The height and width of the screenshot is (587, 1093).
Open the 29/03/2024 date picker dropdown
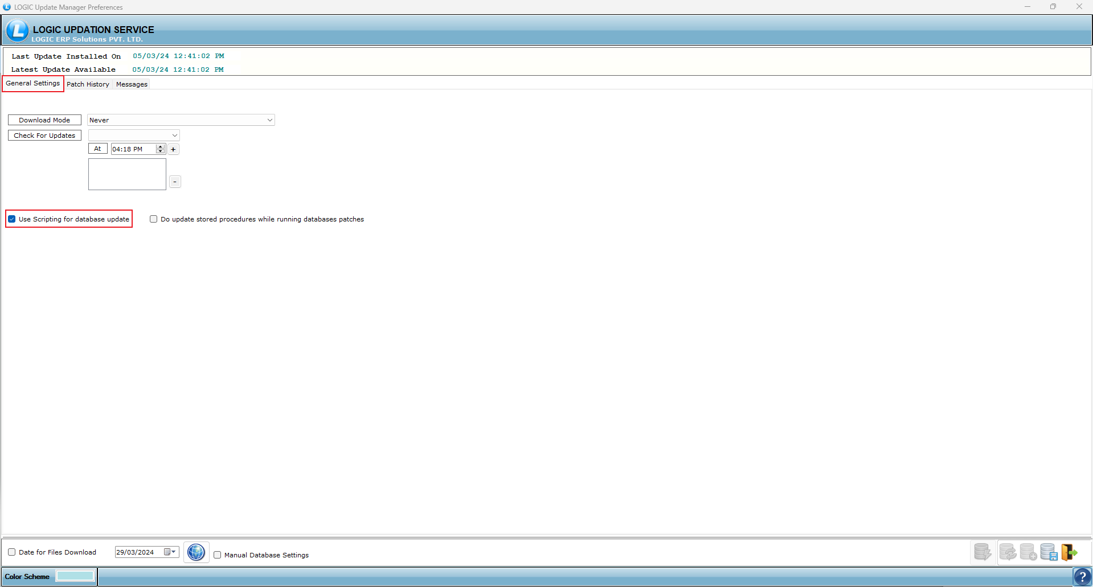pos(174,552)
